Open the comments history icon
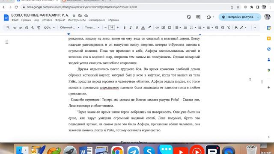Screen dimensions: 274x154 point(198,17)
